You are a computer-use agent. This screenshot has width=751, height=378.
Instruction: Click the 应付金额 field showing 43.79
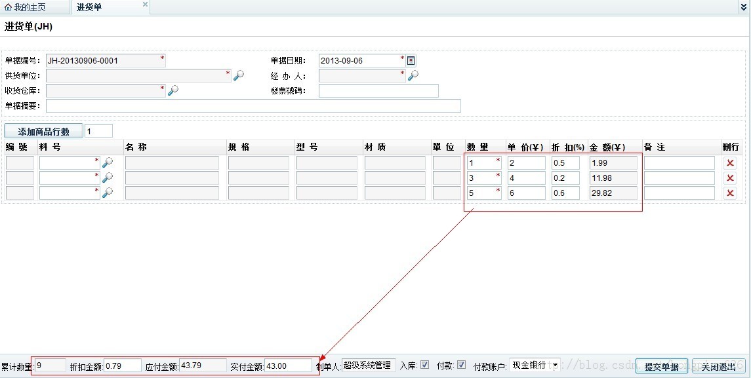click(203, 366)
